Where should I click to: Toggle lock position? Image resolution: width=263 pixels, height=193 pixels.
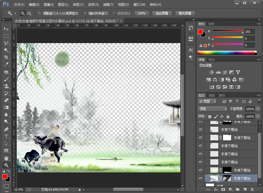[x=222, y=116]
